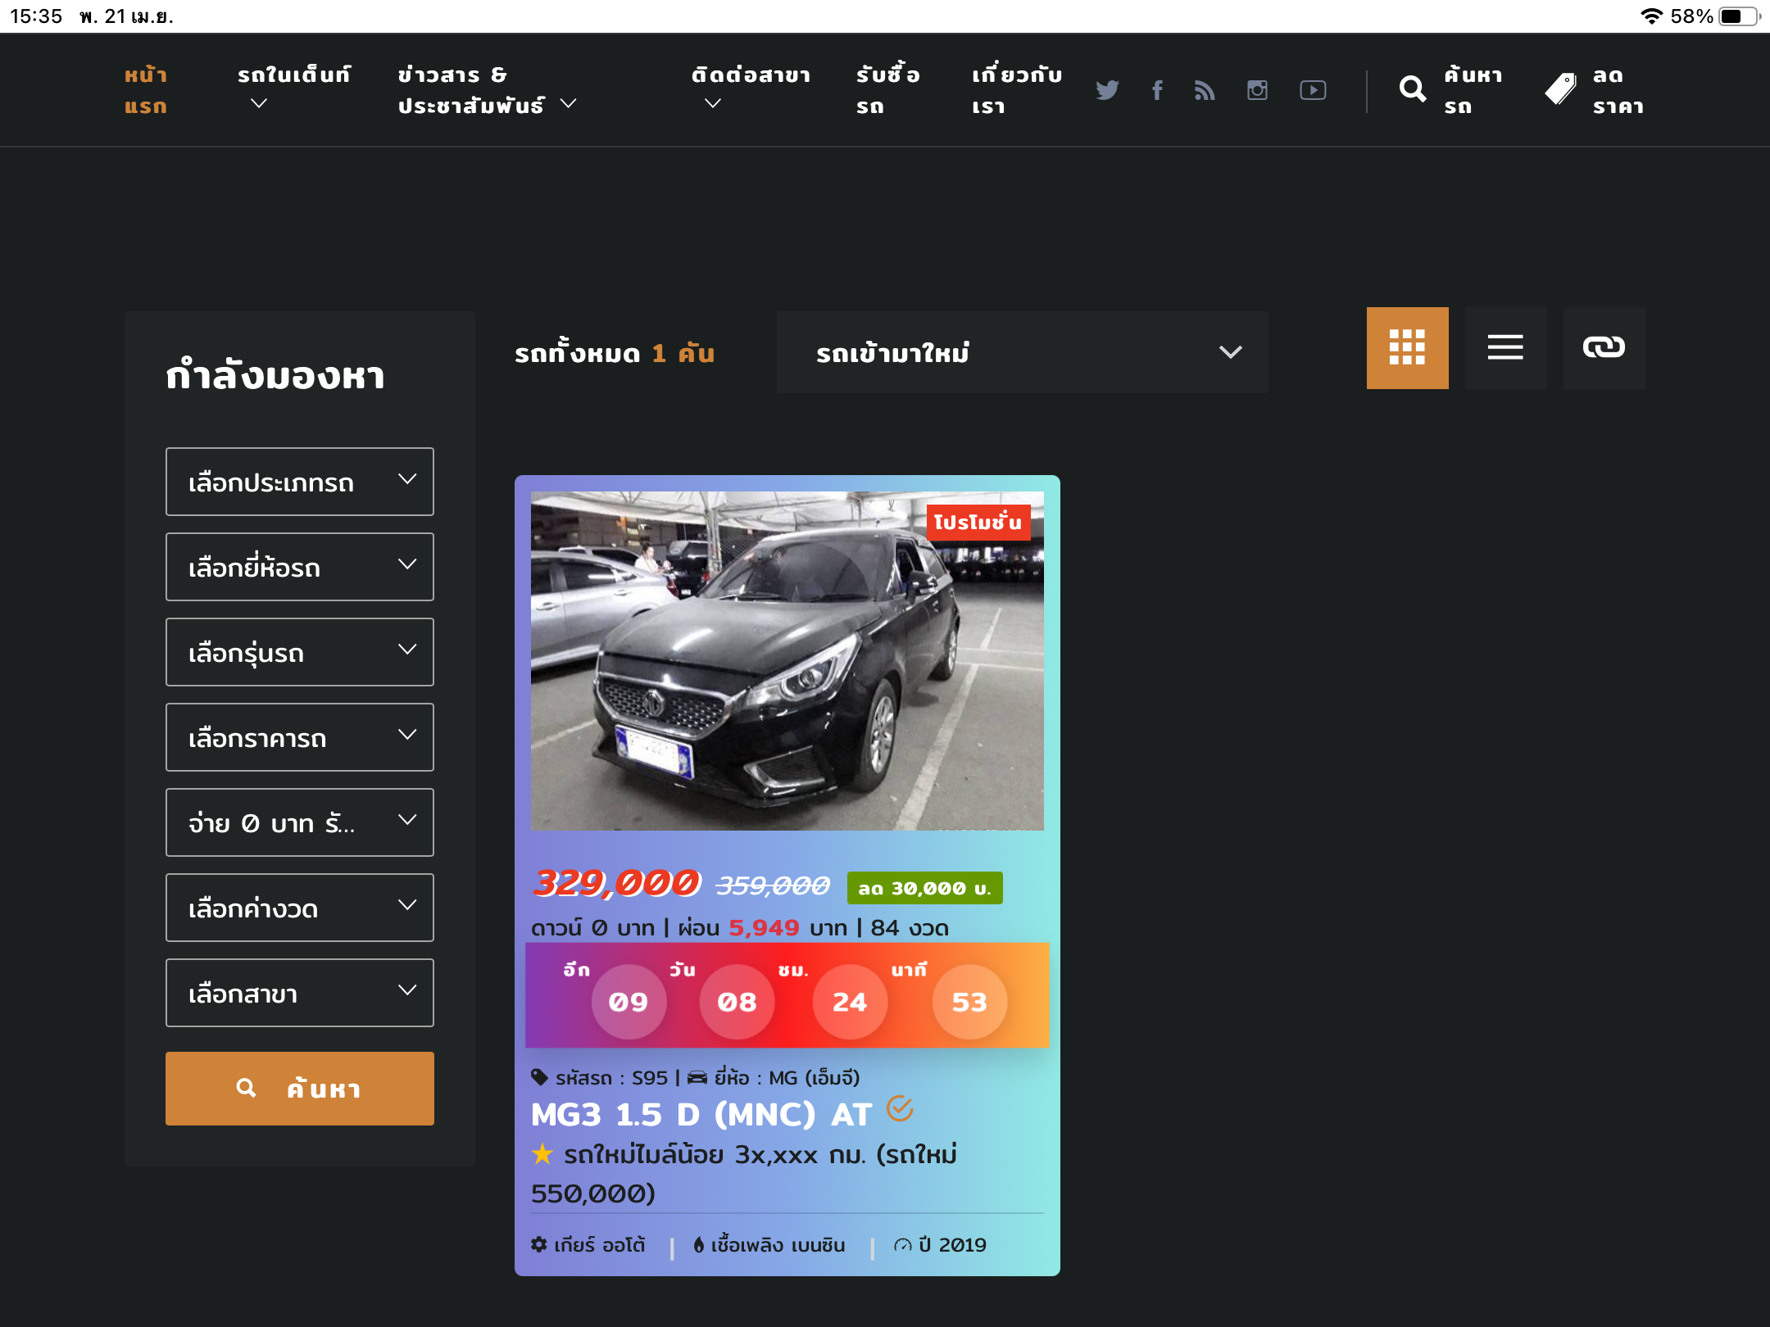This screenshot has height=1327, width=1770.
Task: Click the gear icon next to เกียร์ ออโต้
Action: click(x=538, y=1244)
